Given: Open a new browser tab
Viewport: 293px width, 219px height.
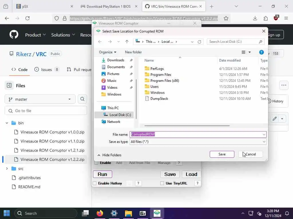Looking at the screenshot, I should (211, 7).
